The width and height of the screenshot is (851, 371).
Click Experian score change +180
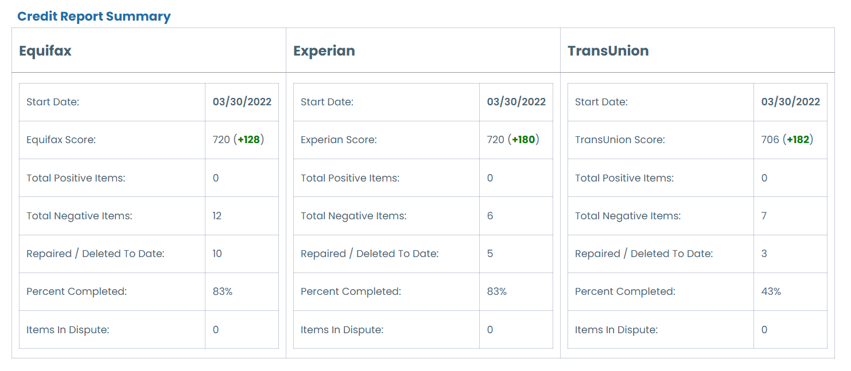523,140
